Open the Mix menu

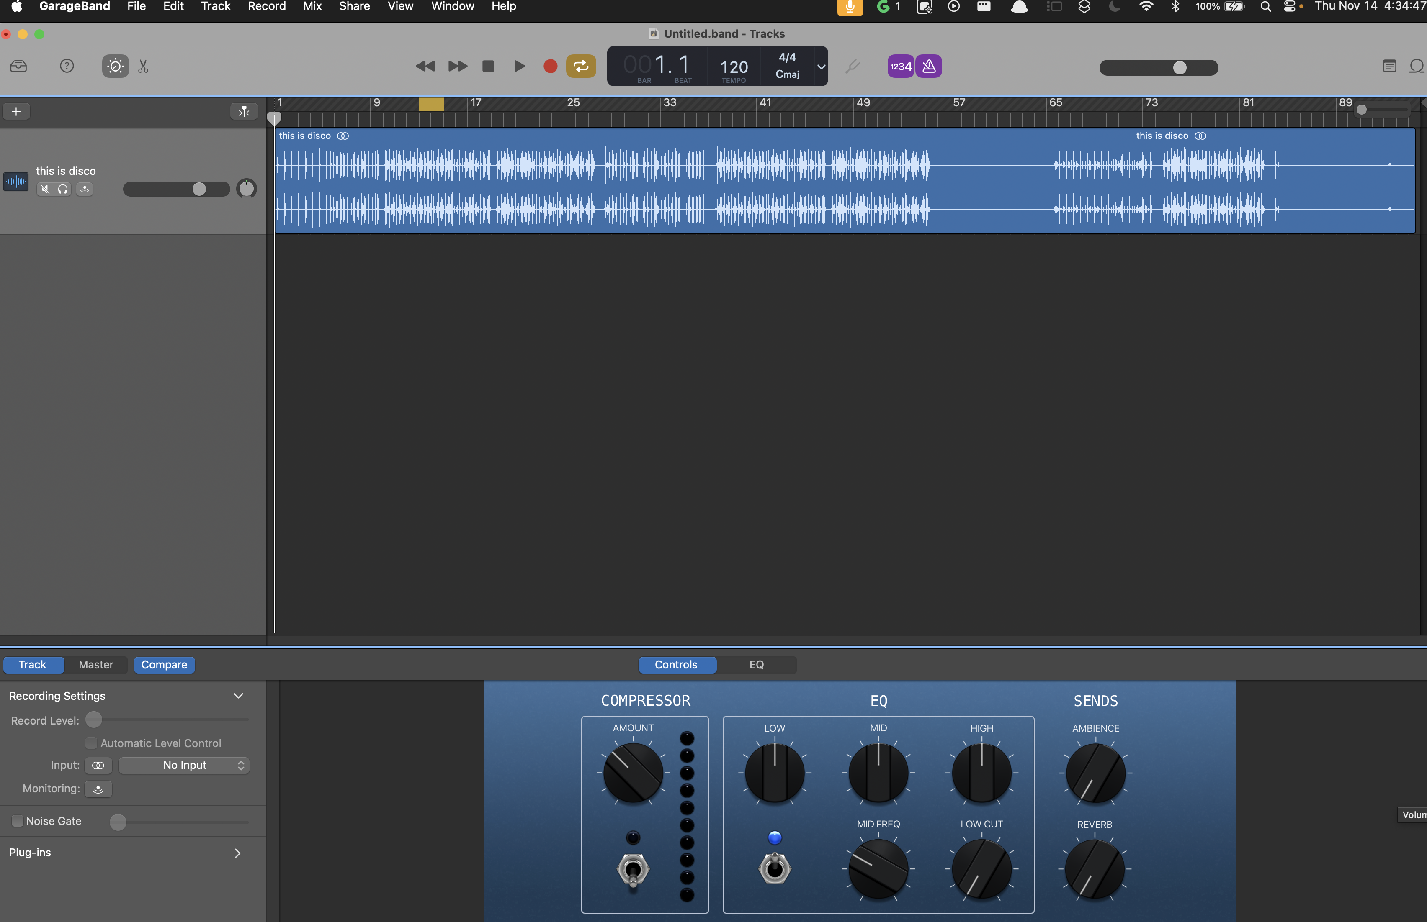pyautogui.click(x=312, y=6)
